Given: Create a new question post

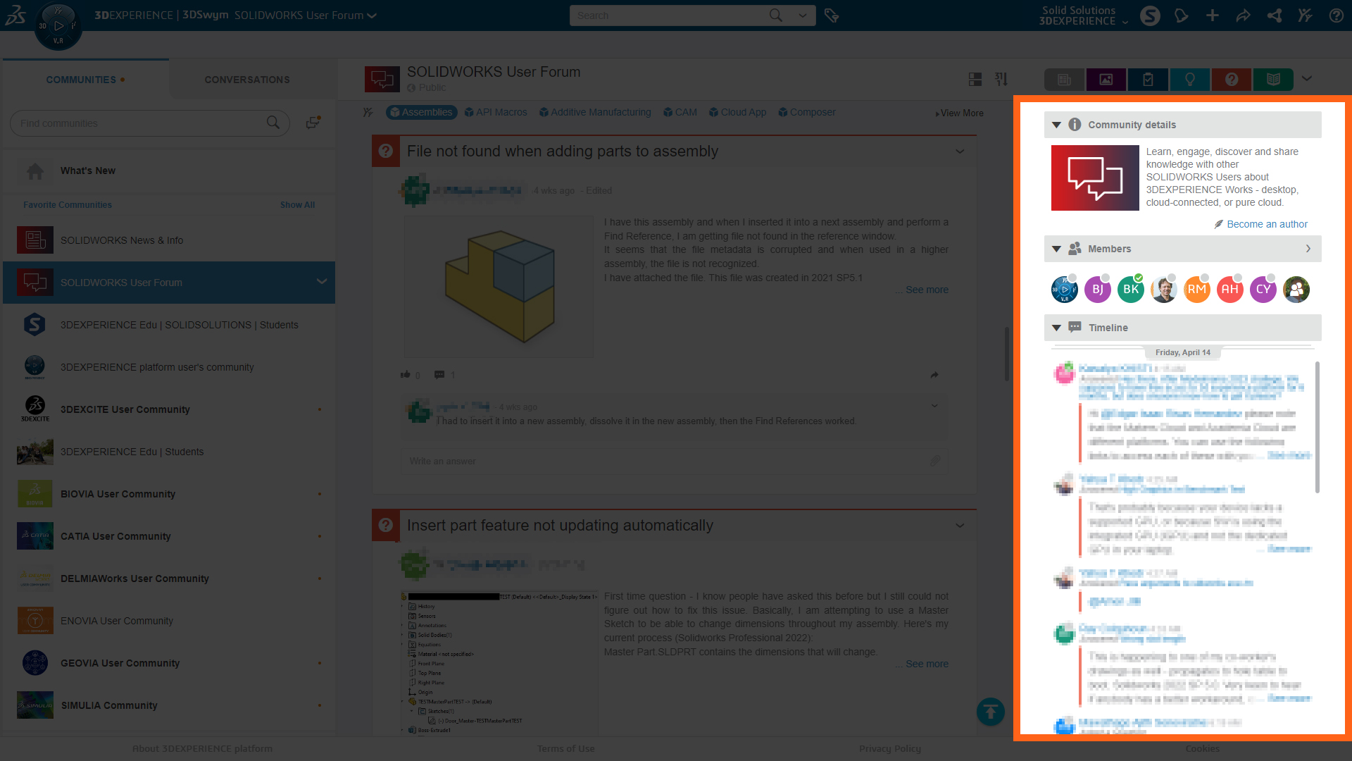Looking at the screenshot, I should click(x=1231, y=80).
